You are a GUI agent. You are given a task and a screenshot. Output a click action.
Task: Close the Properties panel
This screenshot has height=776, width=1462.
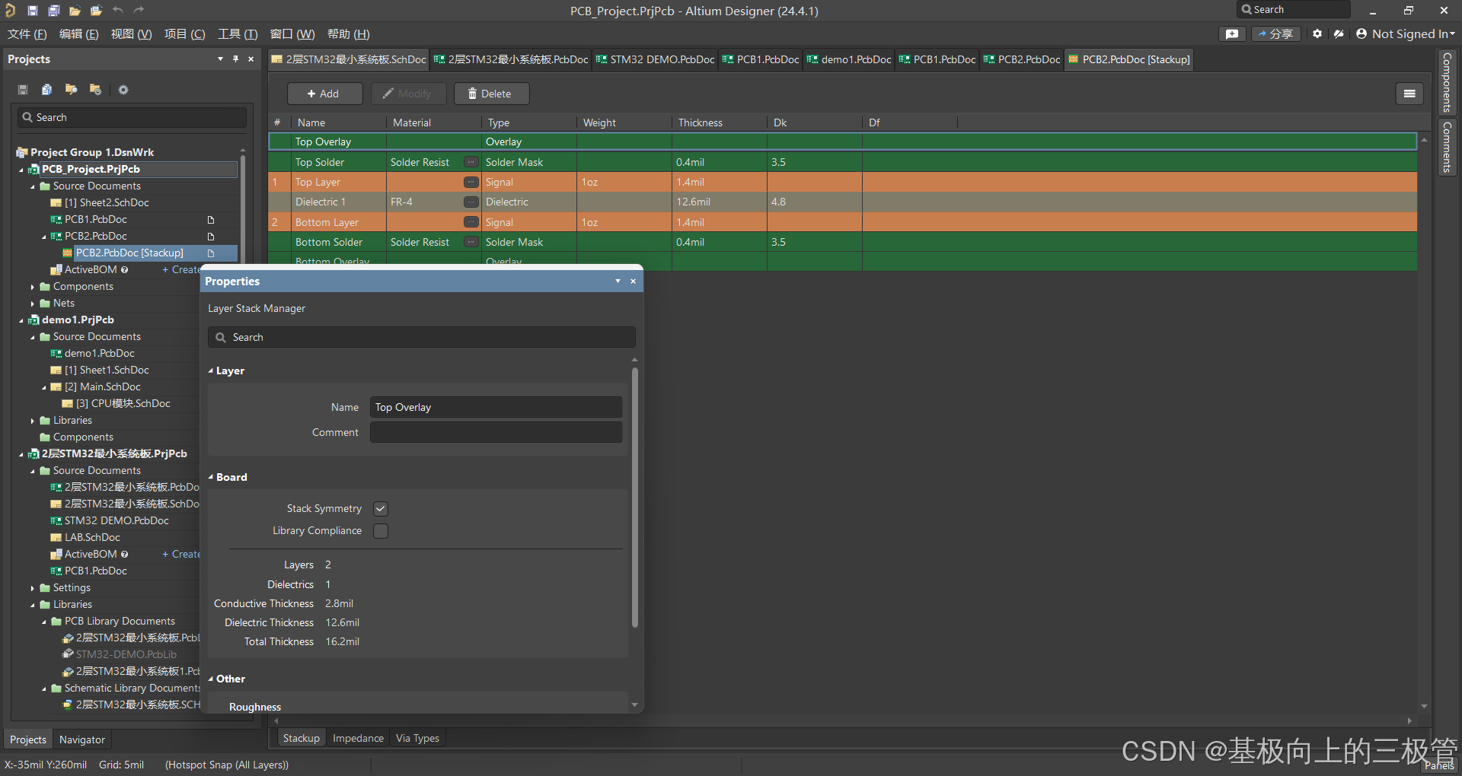pos(633,281)
